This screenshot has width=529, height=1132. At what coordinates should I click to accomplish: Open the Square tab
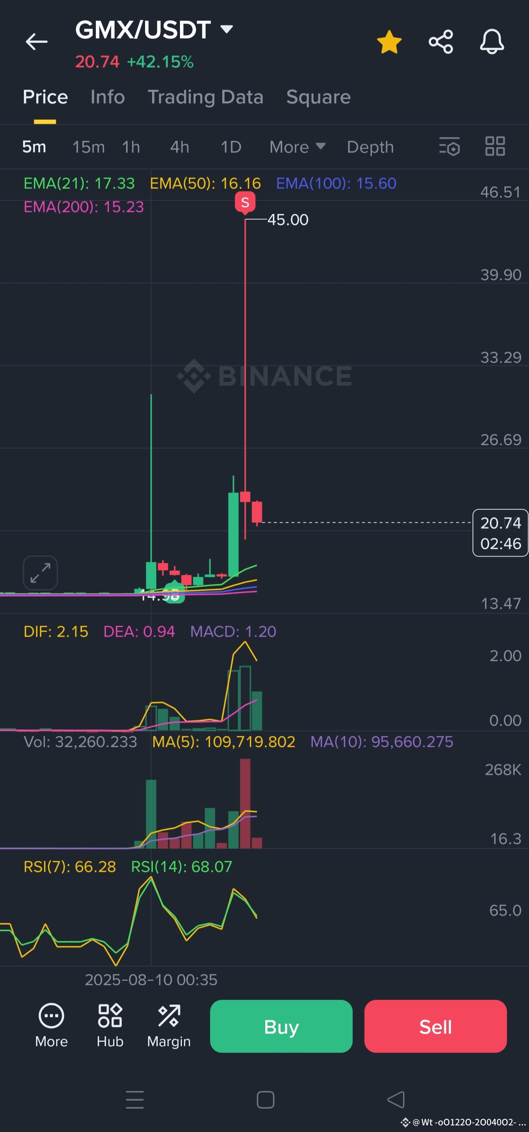pyautogui.click(x=319, y=97)
